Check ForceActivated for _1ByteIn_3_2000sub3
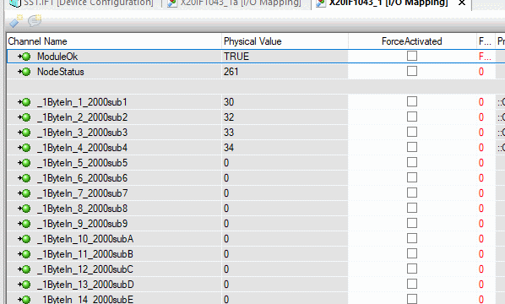The height and width of the screenshot is (304, 505). (x=412, y=132)
